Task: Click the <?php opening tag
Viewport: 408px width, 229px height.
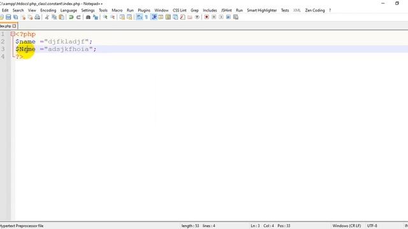Action: point(25,34)
